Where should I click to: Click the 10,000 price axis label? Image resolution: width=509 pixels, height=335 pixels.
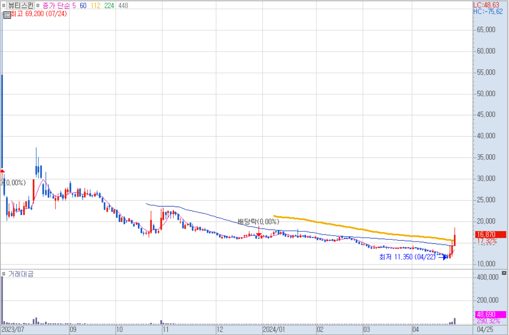(486, 264)
